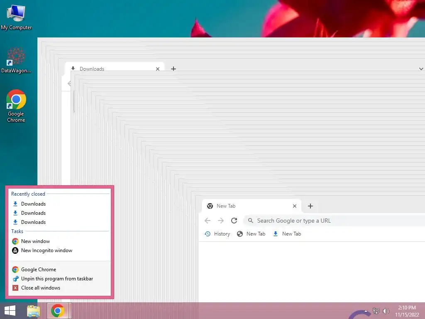The image size is (425, 319).
Task: Open the network tray icon
Action: point(376,311)
